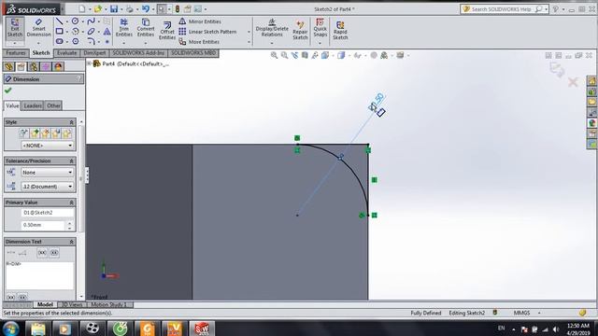Click the Undo icon in title toolbar
The width and height of the screenshot is (598, 336).
tap(146, 8)
